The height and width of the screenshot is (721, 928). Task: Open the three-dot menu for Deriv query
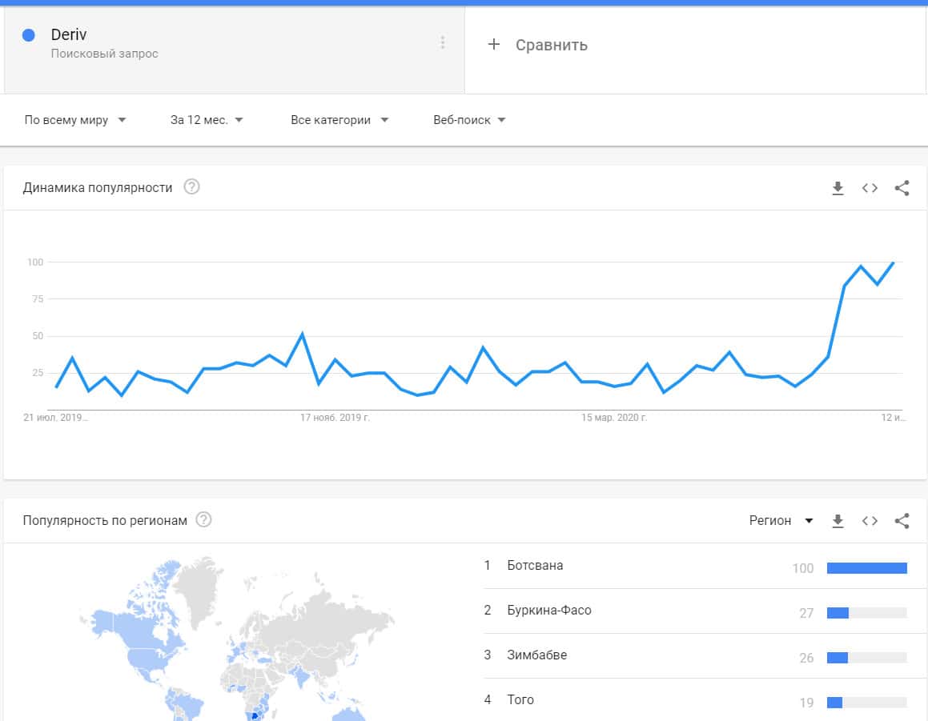coord(442,43)
